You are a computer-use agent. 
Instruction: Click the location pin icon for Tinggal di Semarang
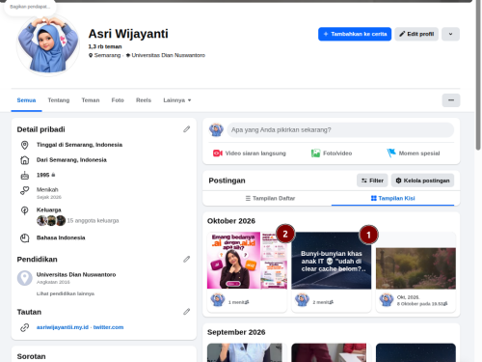tap(24, 145)
